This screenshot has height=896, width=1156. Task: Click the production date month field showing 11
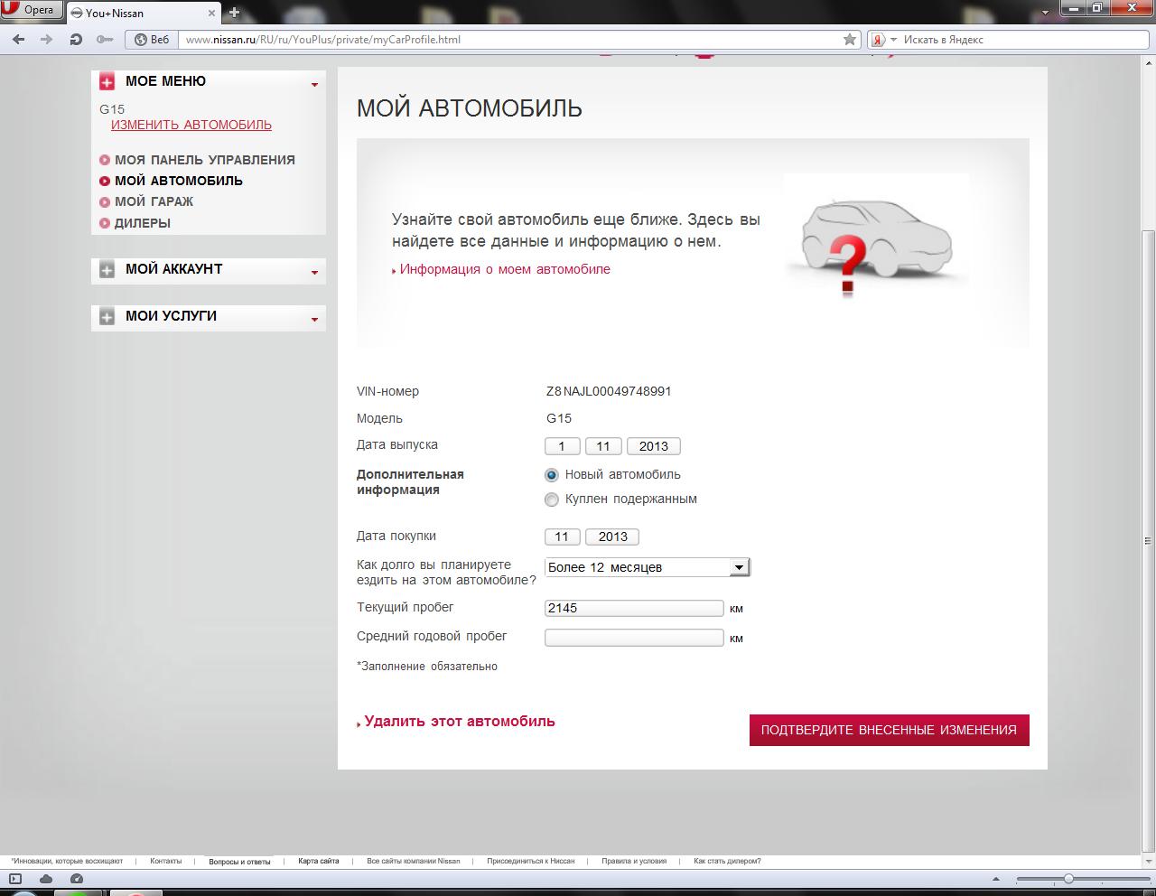603,446
